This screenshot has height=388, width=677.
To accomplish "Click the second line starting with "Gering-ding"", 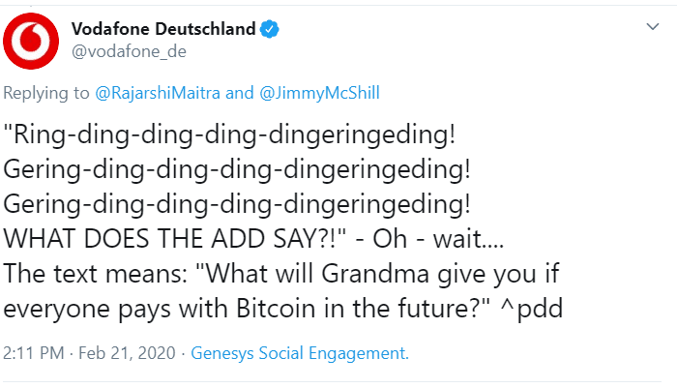I will pos(236,170).
